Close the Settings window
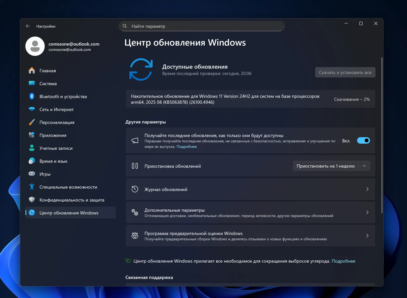This screenshot has height=298, width=407. pos(376,23)
